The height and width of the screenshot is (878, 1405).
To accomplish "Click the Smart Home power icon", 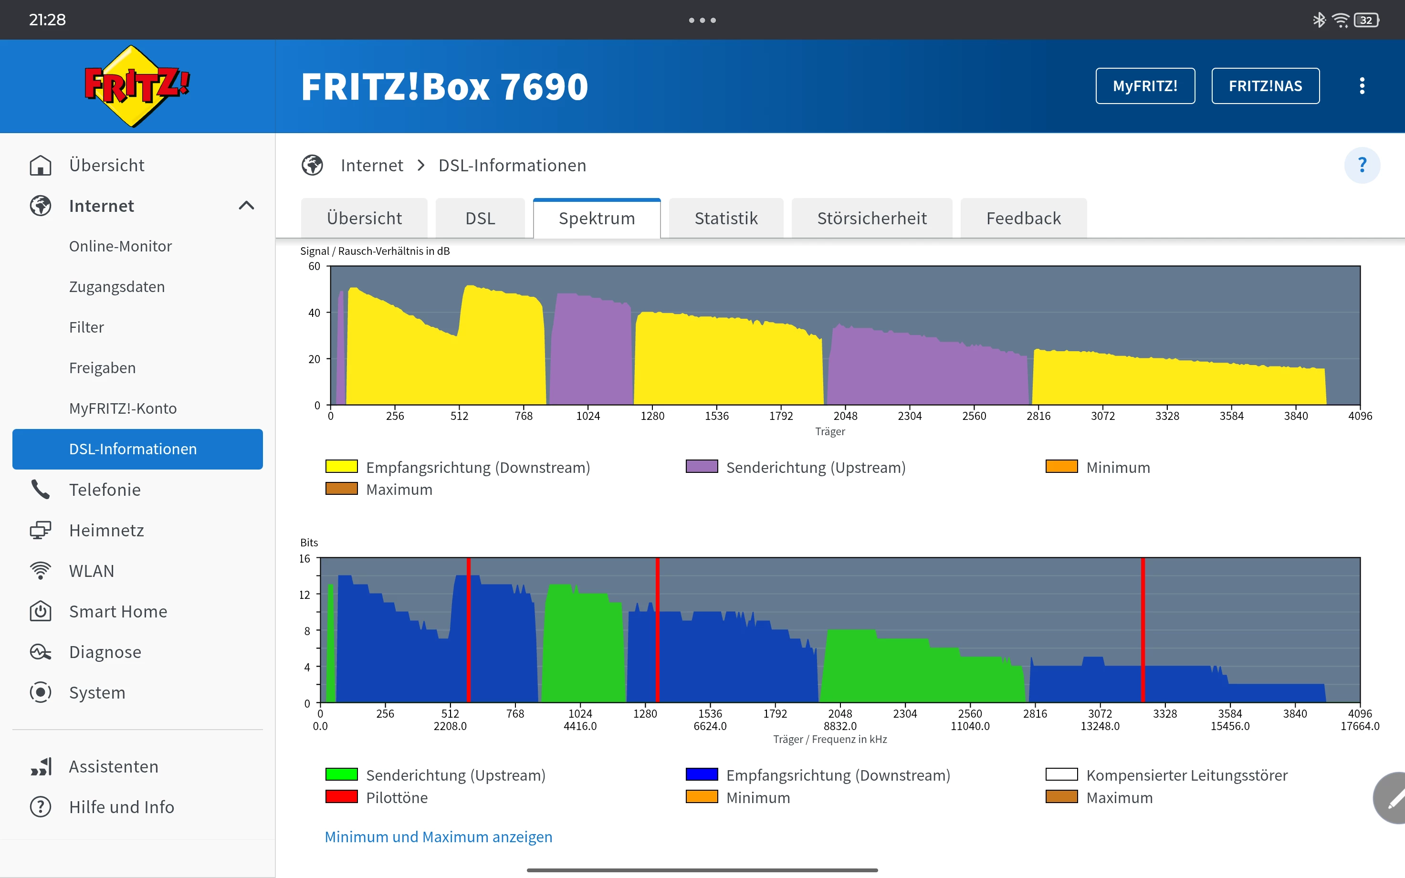I will 40,611.
